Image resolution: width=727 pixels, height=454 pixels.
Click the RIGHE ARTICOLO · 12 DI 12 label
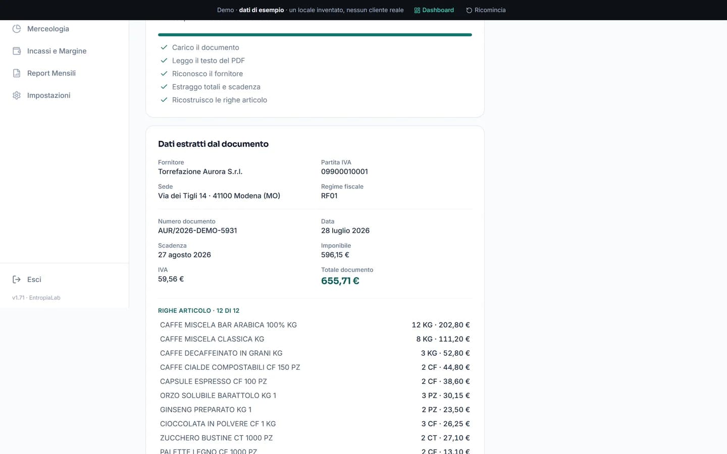click(x=198, y=311)
